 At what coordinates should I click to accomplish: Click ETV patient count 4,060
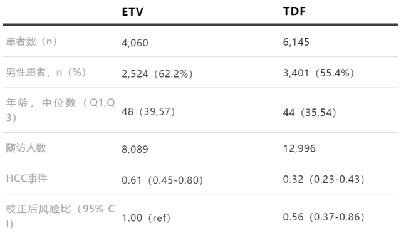pyautogui.click(x=135, y=43)
